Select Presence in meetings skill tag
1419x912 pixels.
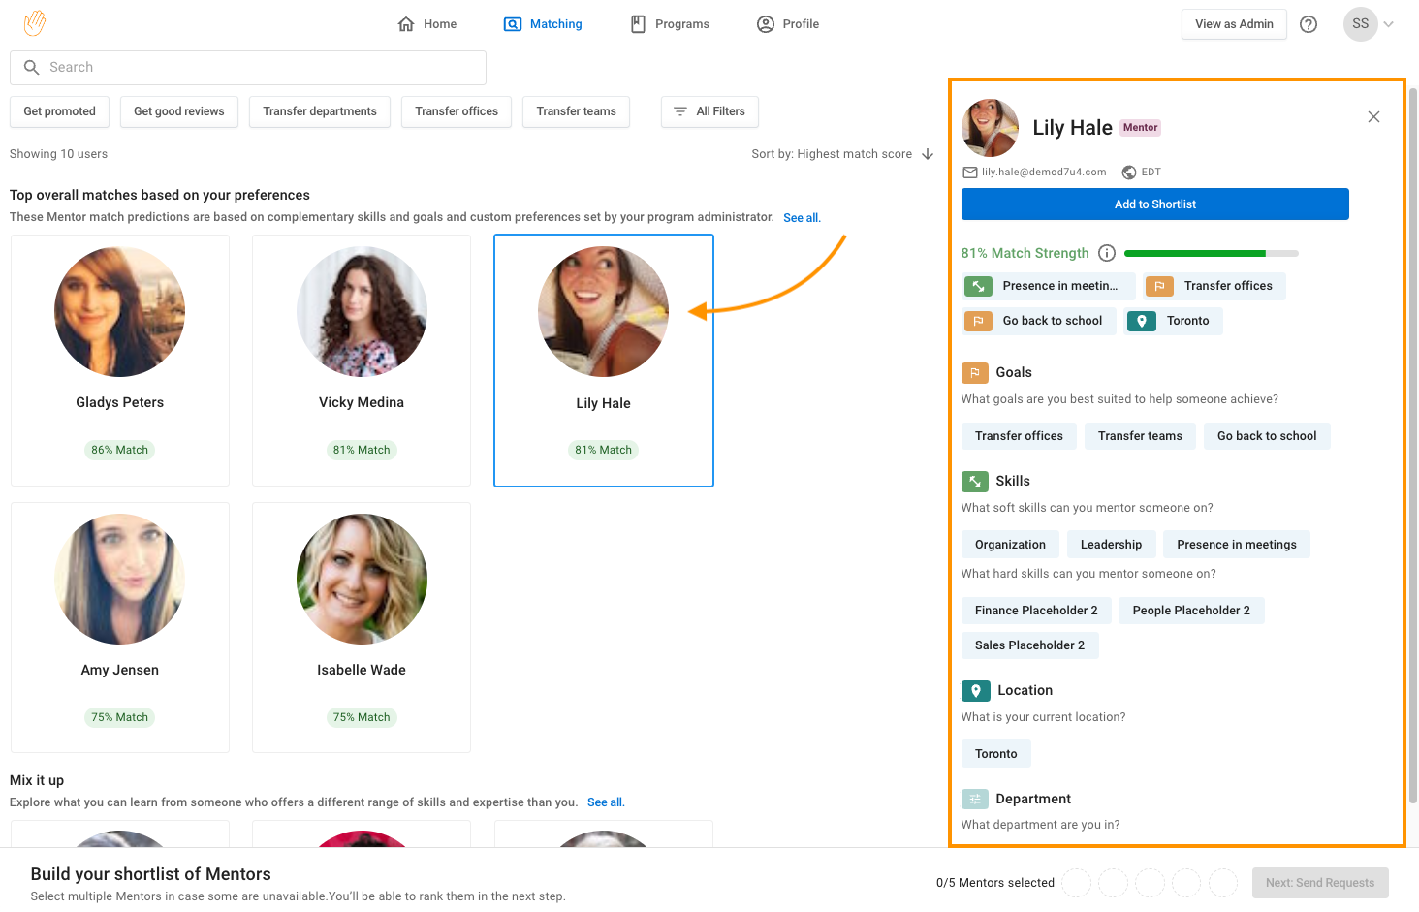[x=1237, y=545]
